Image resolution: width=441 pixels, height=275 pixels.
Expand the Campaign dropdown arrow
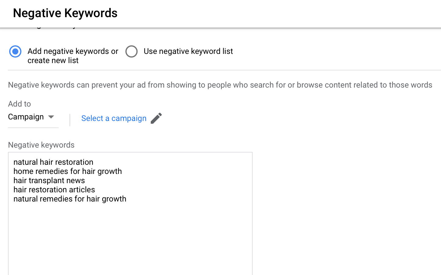click(52, 117)
